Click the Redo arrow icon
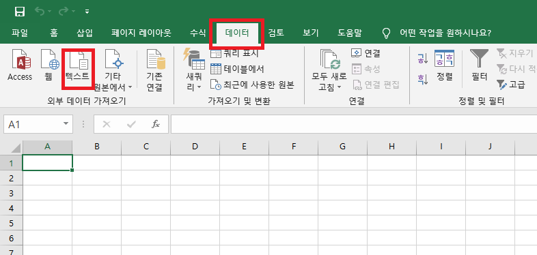The width and height of the screenshot is (537, 255). click(64, 12)
